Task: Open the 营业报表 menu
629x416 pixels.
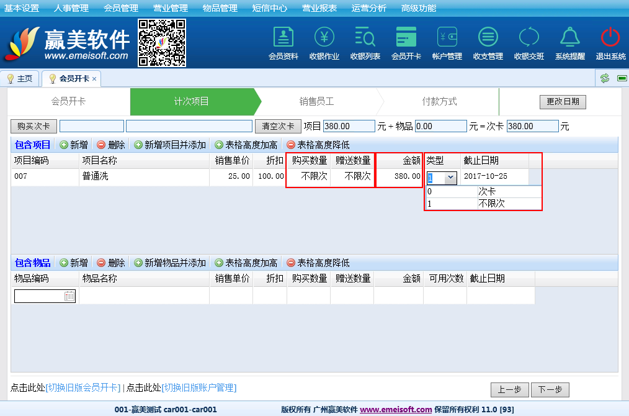Action: (x=319, y=8)
